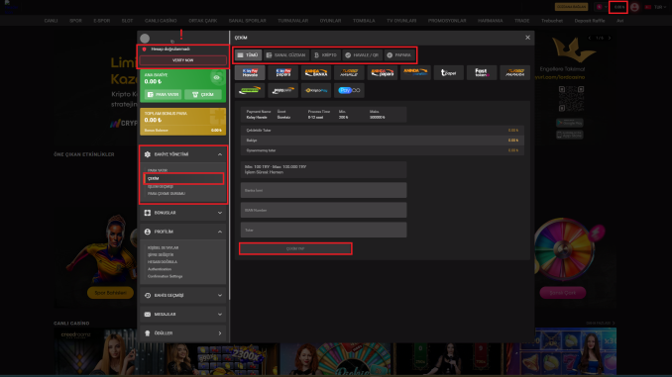
Task: Click the Bakiye Yönetimi gear icon
Action: coord(148,154)
